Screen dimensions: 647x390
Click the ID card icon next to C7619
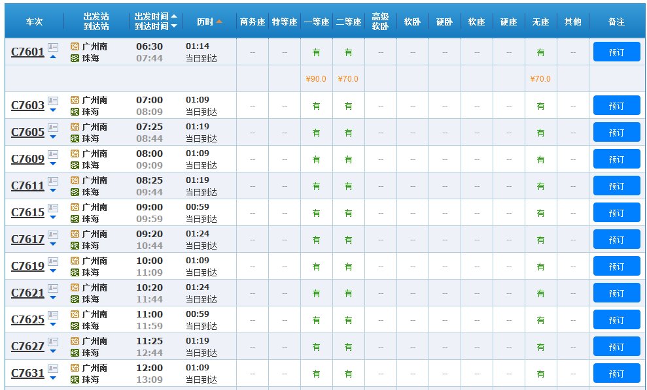tap(52, 261)
